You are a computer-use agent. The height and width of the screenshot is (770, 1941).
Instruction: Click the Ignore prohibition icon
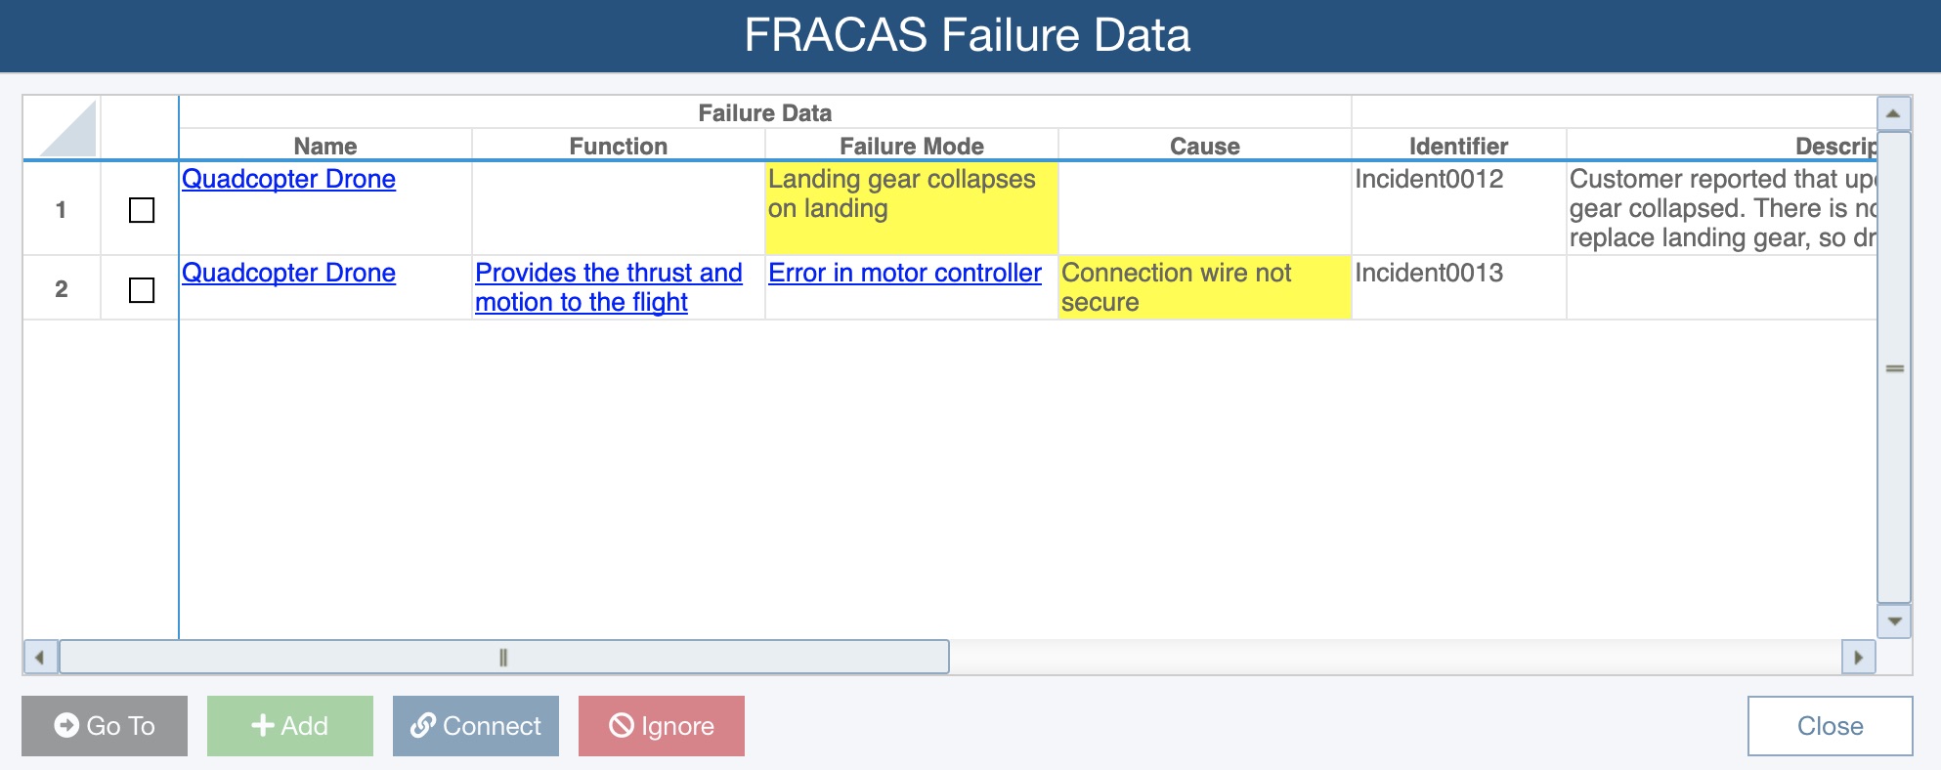622,725
